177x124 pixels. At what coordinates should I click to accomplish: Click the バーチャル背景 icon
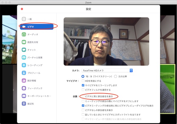[24, 57]
